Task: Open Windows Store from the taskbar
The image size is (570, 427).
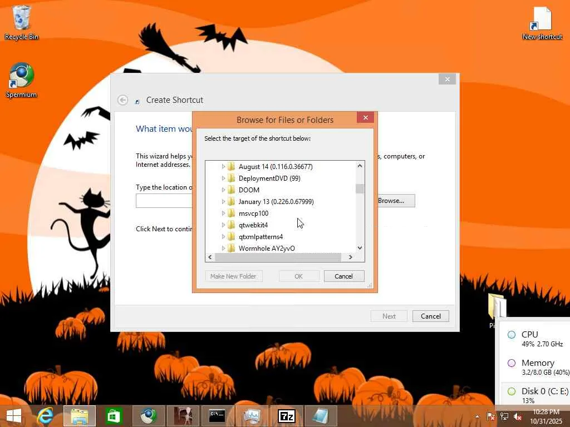Action: tap(114, 416)
